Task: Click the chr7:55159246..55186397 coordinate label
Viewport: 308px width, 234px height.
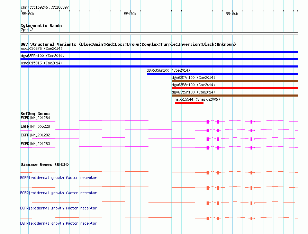Action: [x=45, y=8]
